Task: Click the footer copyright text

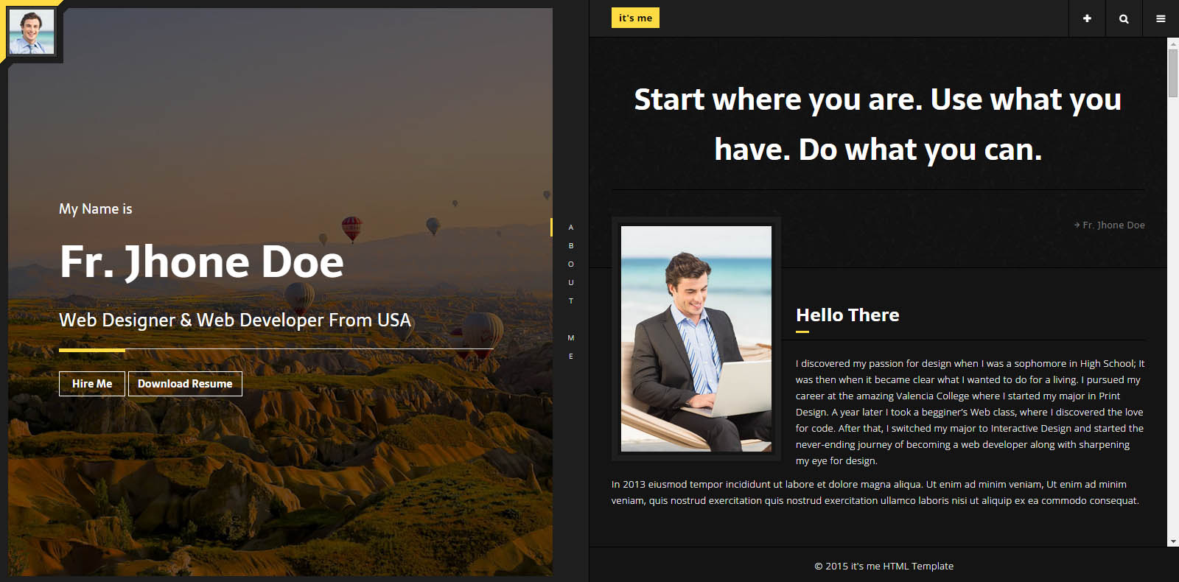Action: (884, 566)
